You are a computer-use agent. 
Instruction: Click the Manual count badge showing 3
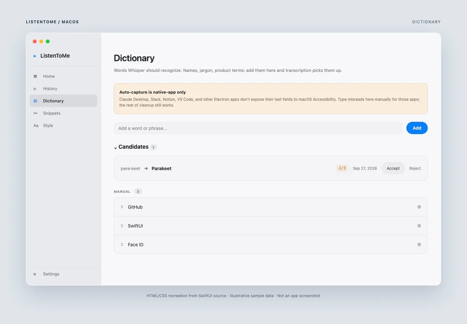[138, 191]
